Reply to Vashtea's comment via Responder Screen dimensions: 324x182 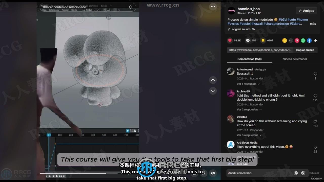[x=257, y=130]
